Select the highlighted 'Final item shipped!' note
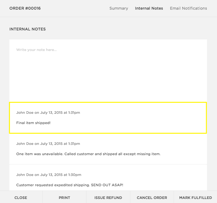217x203 pixels. point(33,123)
